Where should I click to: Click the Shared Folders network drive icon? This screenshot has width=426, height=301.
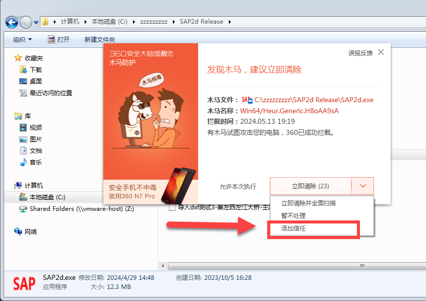click(x=23, y=209)
